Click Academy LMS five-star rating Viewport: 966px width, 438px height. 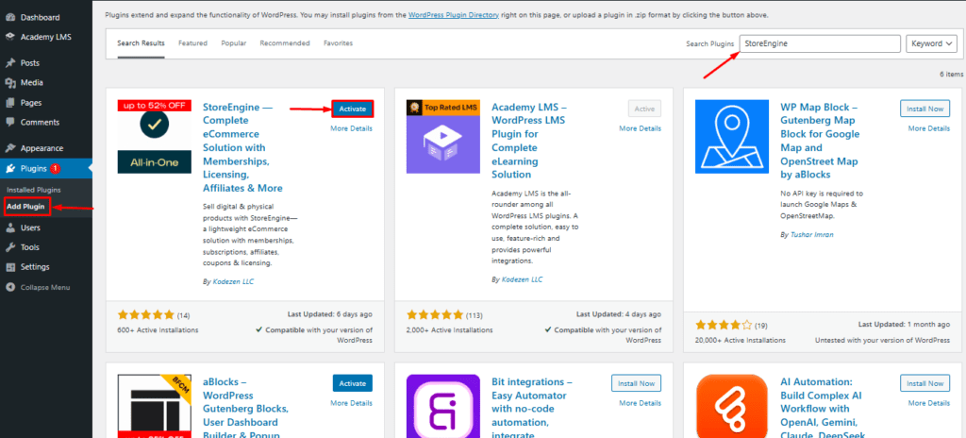tap(434, 314)
